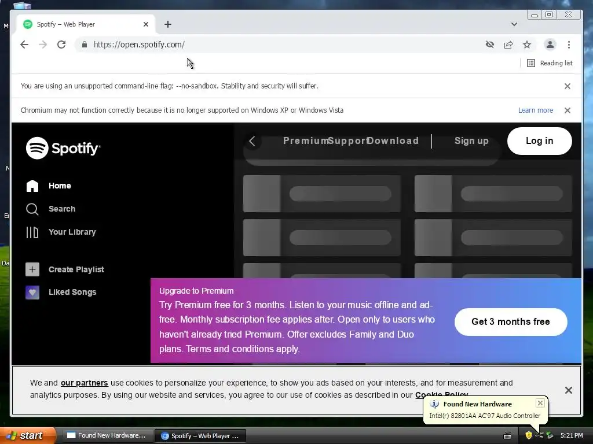Switch to Found New Hardware taskbar item
This screenshot has height=444, width=593.
pyautogui.click(x=107, y=435)
